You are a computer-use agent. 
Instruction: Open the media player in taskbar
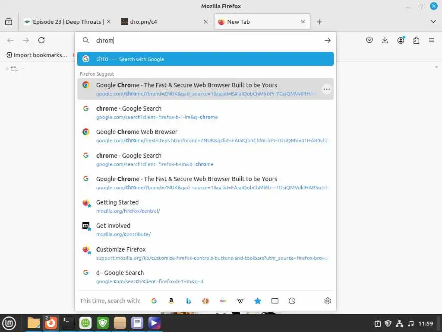click(154, 323)
